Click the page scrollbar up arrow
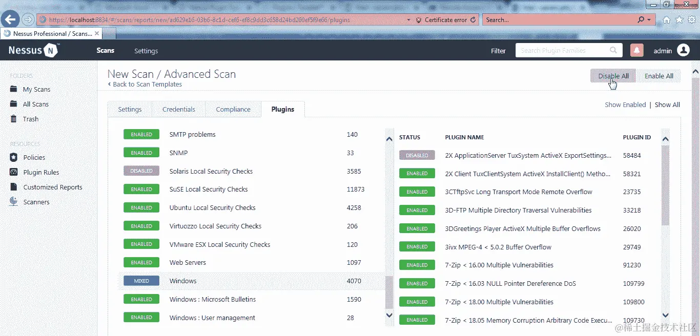Viewport: 700px width, 336px height. [696, 71]
